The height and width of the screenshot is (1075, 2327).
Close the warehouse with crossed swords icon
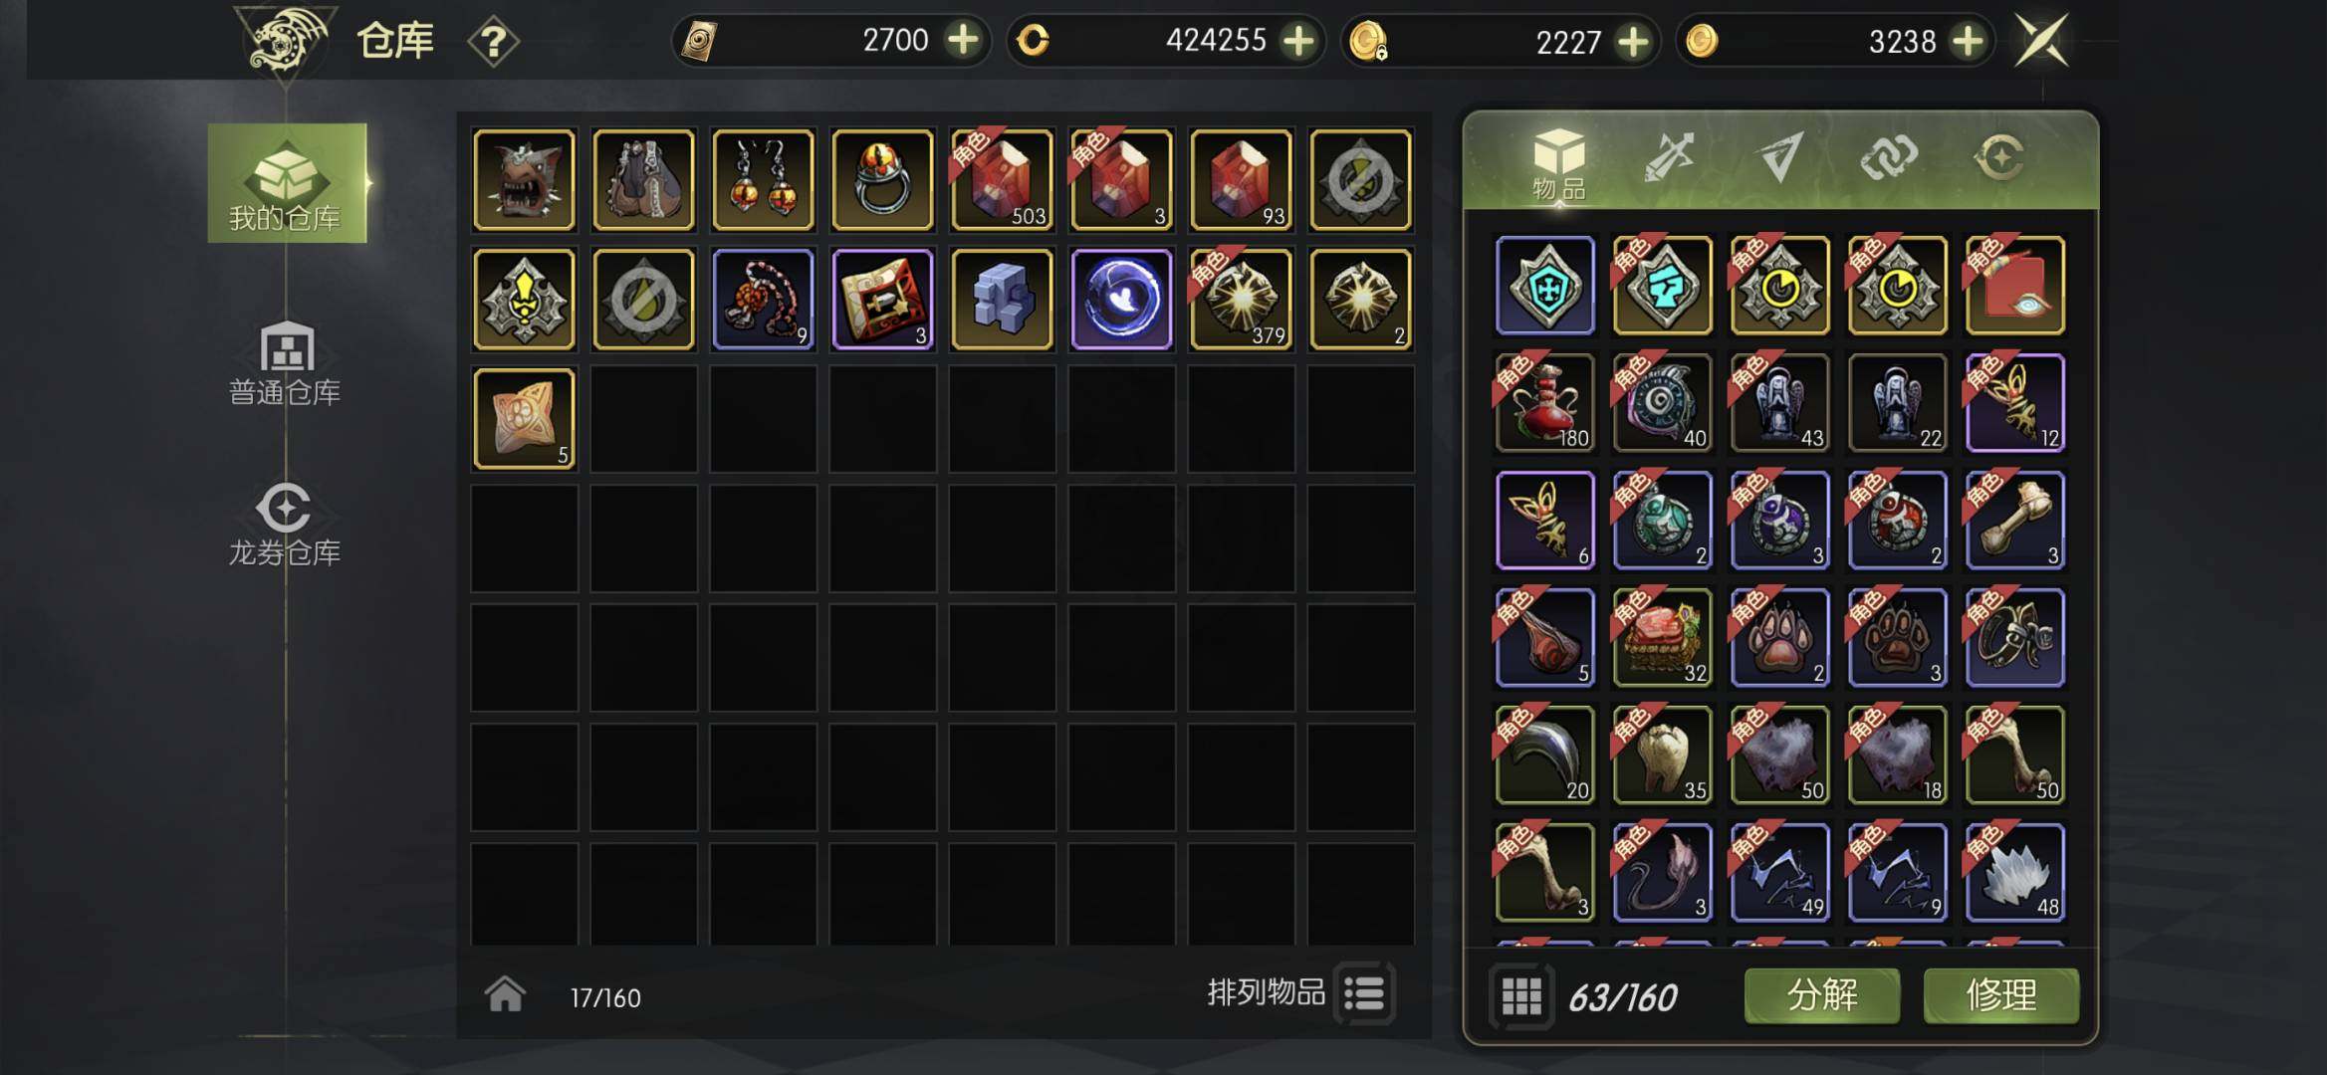pos(2040,41)
